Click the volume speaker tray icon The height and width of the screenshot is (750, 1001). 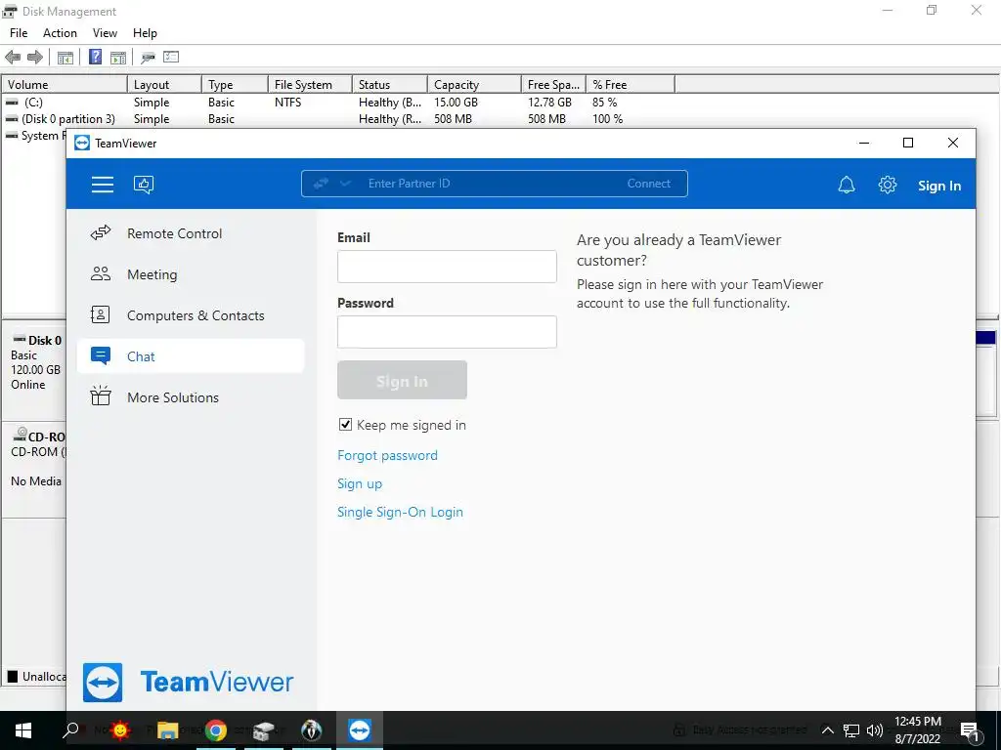point(875,730)
